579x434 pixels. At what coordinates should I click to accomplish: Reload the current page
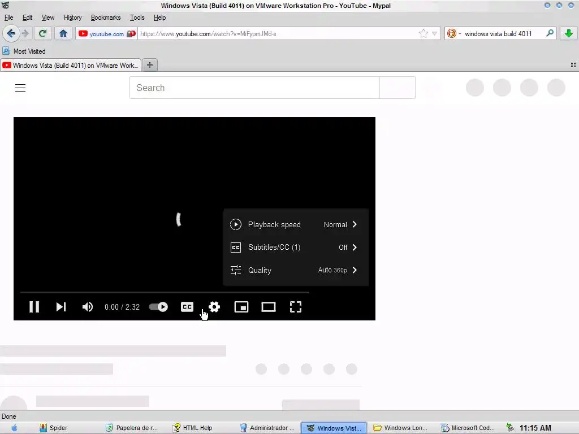tap(42, 33)
